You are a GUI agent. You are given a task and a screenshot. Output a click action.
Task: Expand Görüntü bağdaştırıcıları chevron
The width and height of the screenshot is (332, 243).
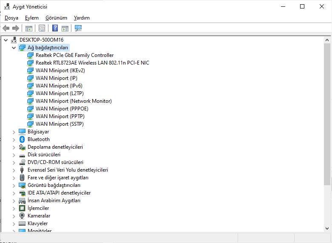(x=14, y=185)
